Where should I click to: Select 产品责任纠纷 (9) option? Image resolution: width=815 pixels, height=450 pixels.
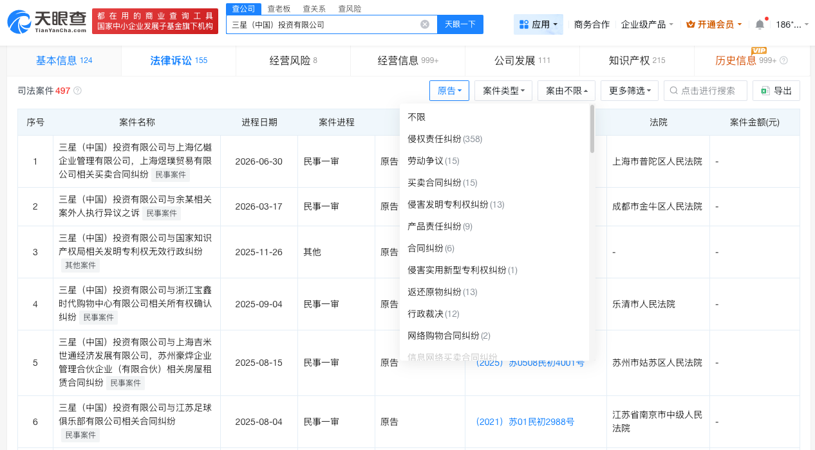tap(494, 226)
